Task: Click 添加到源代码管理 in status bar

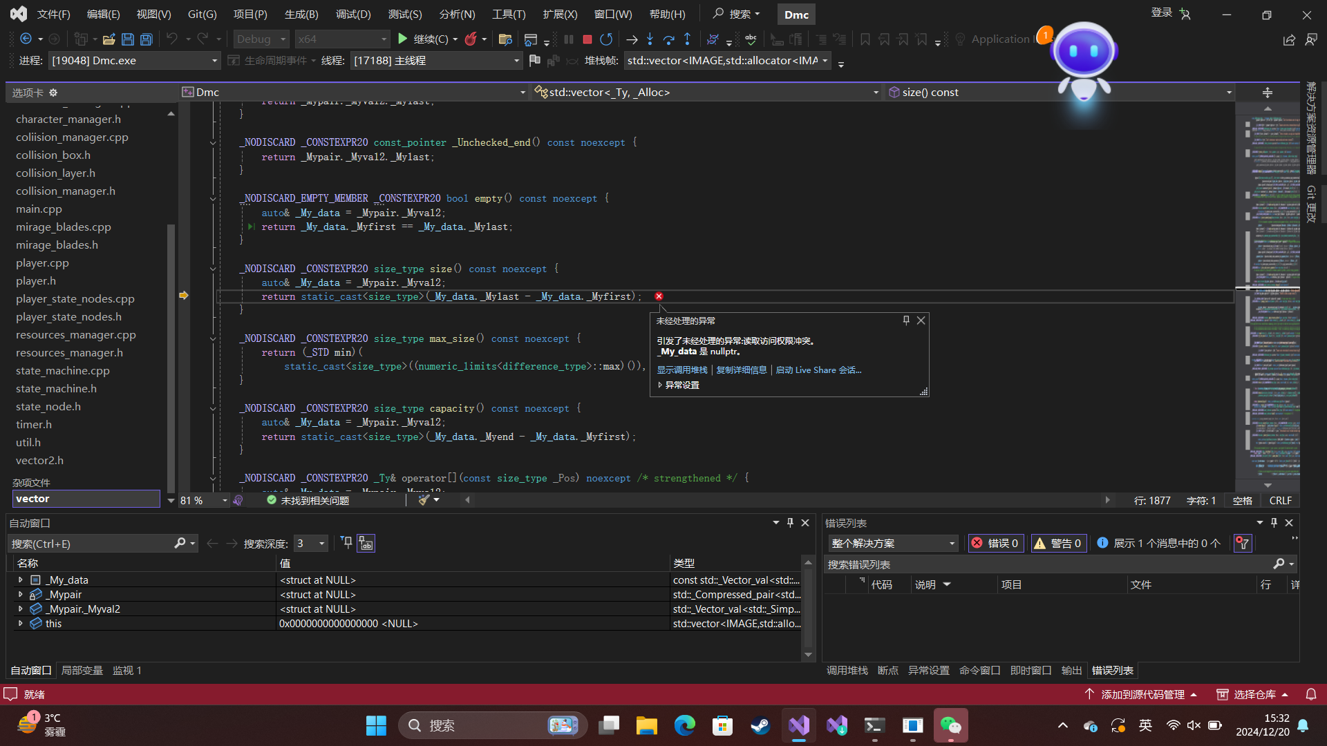Action: [x=1141, y=694]
